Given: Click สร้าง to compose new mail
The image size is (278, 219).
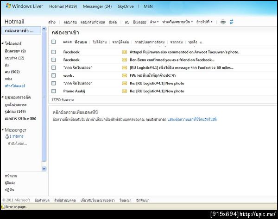Looking at the screenshot, I should tap(52, 22).
